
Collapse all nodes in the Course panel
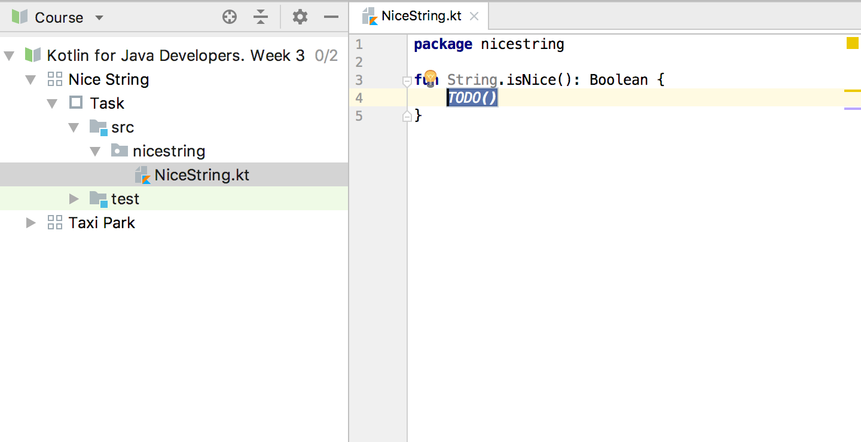tap(261, 17)
